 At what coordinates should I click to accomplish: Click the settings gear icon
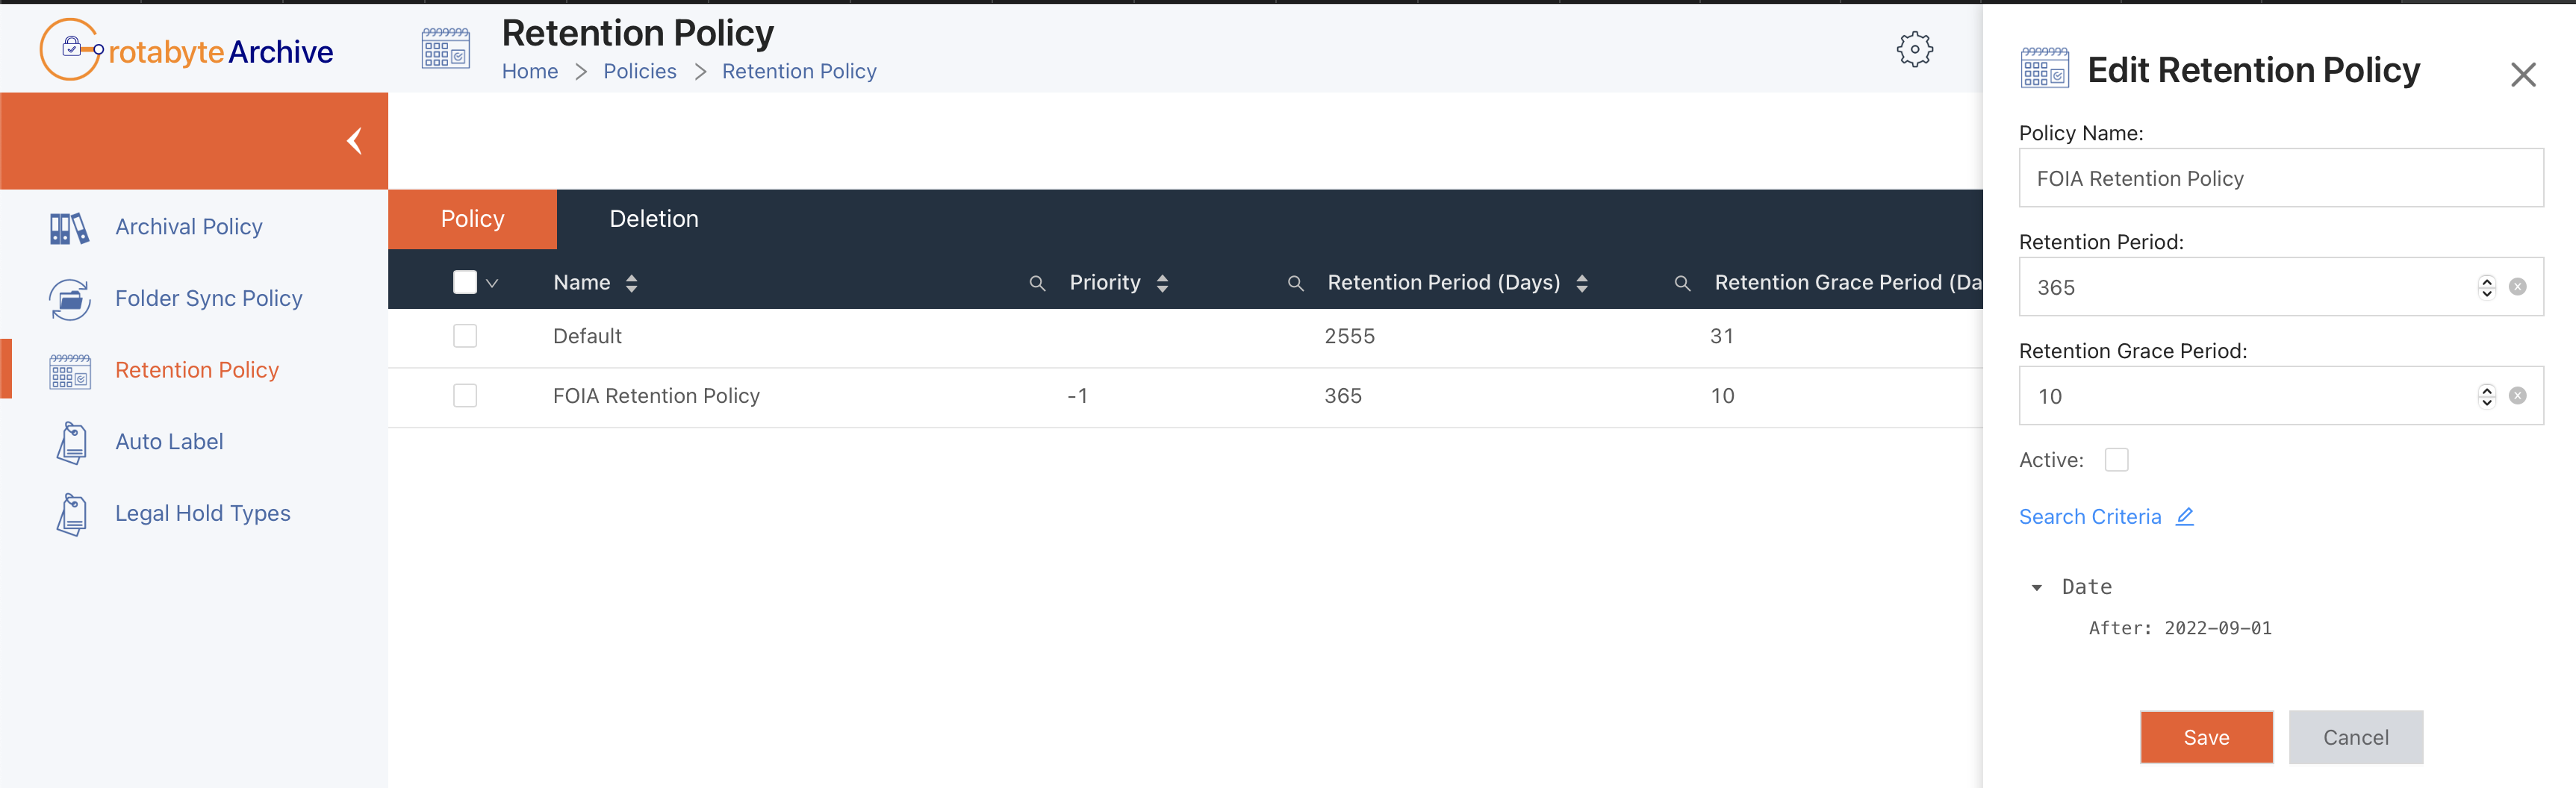[x=1914, y=49]
